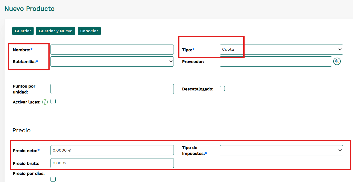Open the Tipo de Impuestos dropdown
This screenshot has width=353, height=182.
pos(281,150)
